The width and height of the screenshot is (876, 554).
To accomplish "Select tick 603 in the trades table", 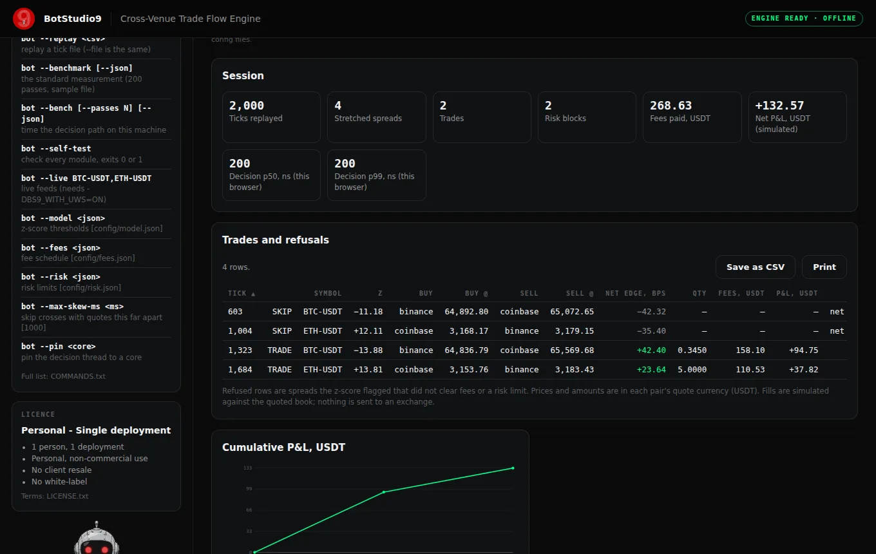I will (235, 312).
